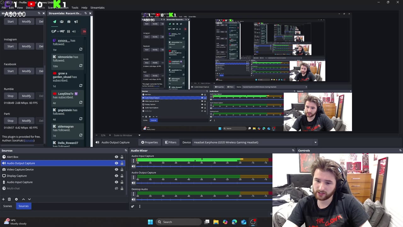
Task: Open the Streamlabs megaphone announcements icon
Action: click(x=76, y=22)
